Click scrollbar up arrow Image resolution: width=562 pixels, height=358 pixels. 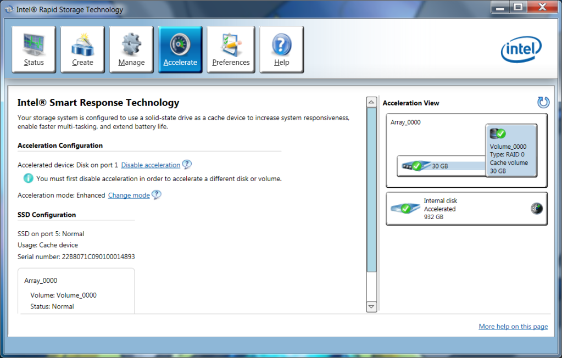(371, 102)
